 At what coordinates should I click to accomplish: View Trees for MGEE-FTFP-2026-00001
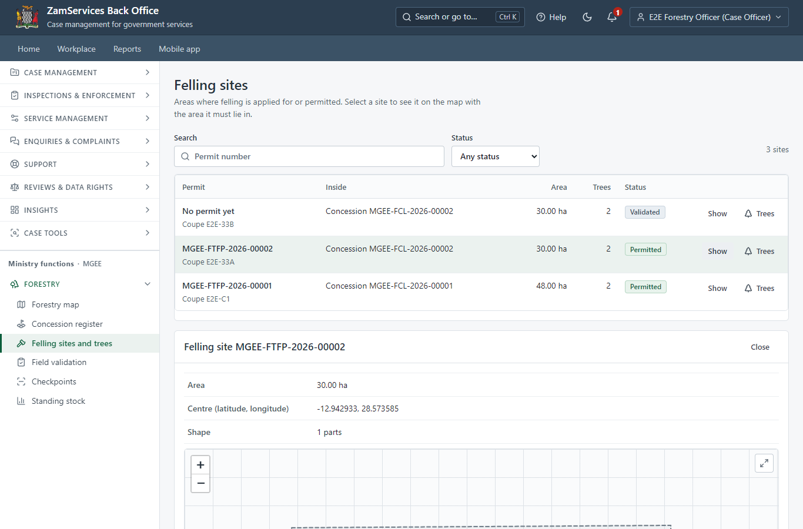[x=759, y=288]
